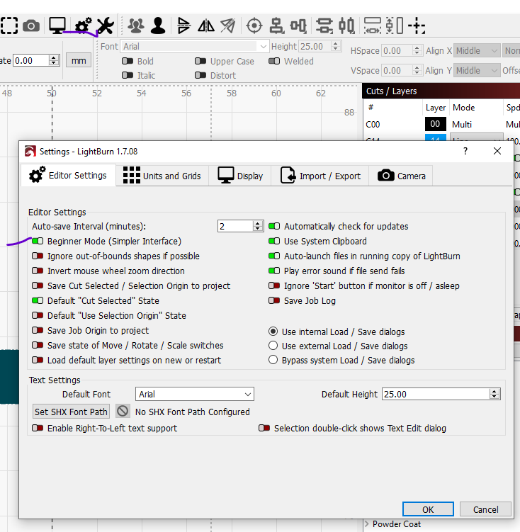The width and height of the screenshot is (520, 532).
Task: Click the Distribute Horizontally spacing icon
Action: [373, 26]
